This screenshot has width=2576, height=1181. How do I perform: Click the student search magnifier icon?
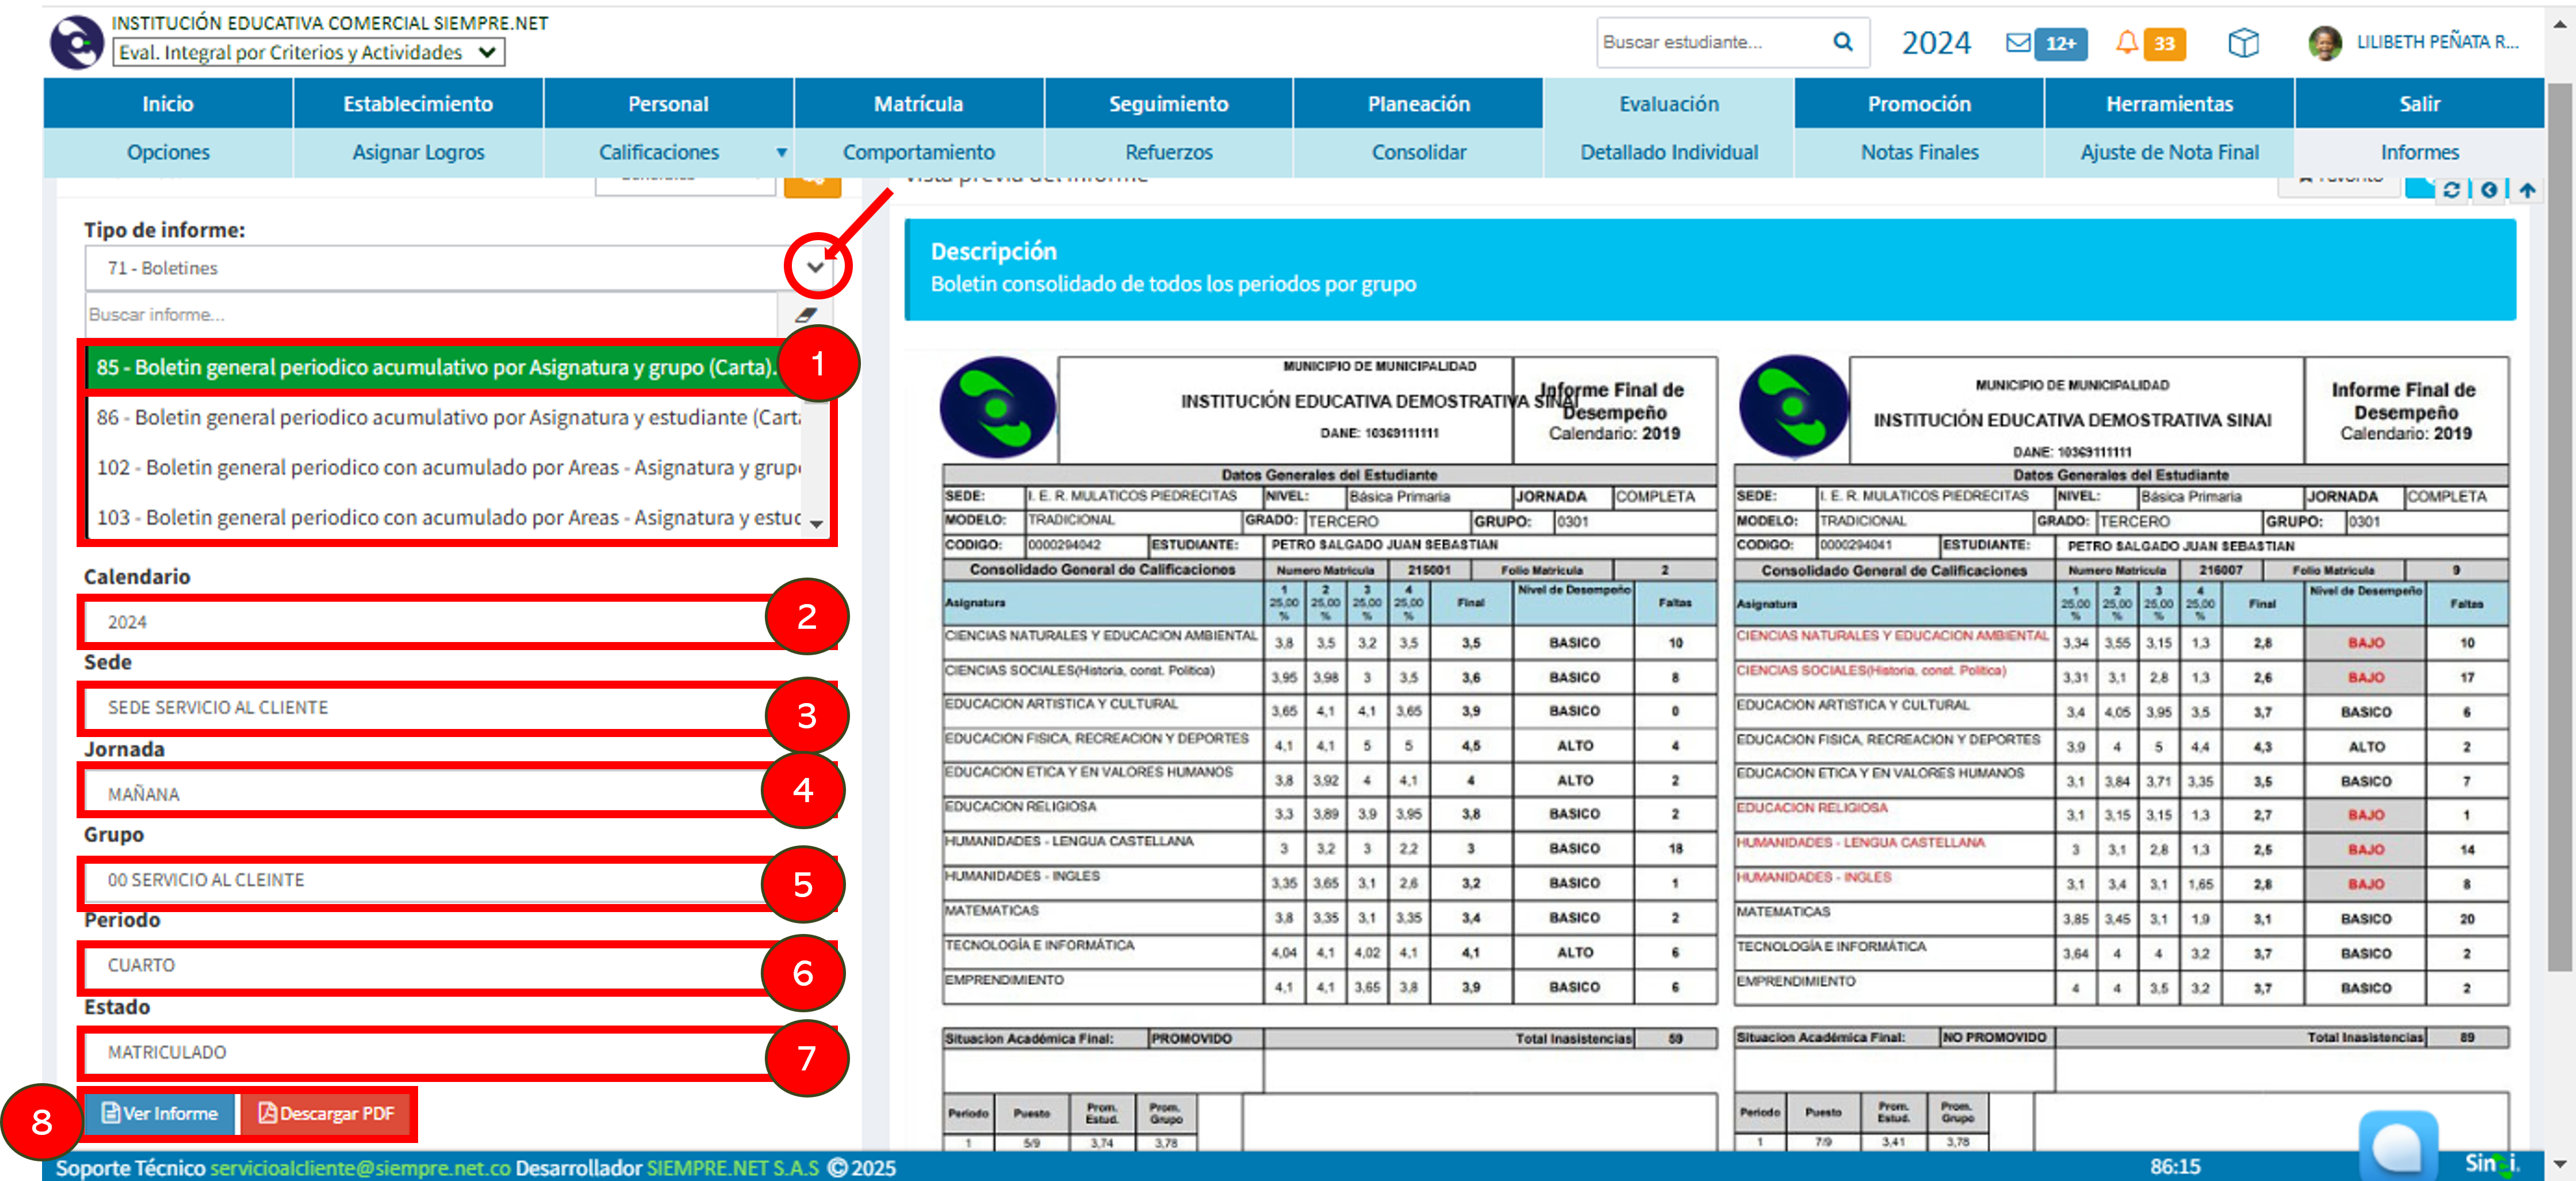point(1842,42)
